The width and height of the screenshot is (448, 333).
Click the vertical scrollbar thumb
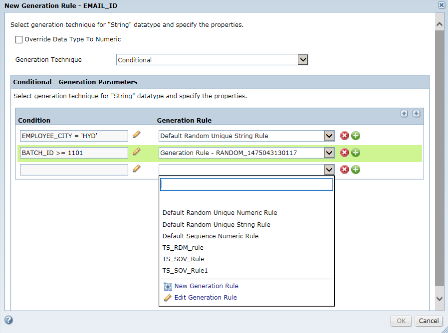[440, 157]
